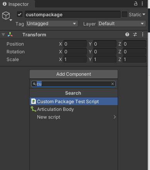Click the Inspector lock icon
Image resolution: width=150 pixels, height=170 pixels.
click(136, 3)
